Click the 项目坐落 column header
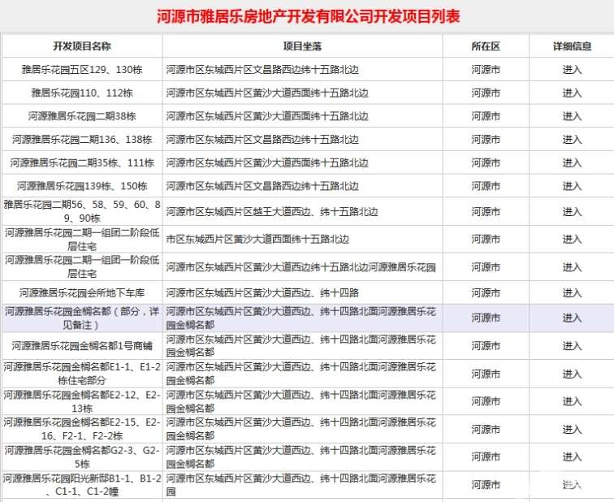The image size is (614, 502). [x=302, y=46]
